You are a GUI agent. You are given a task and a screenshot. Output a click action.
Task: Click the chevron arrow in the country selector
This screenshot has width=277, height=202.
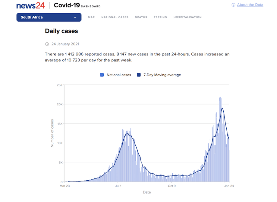[x=75, y=17]
